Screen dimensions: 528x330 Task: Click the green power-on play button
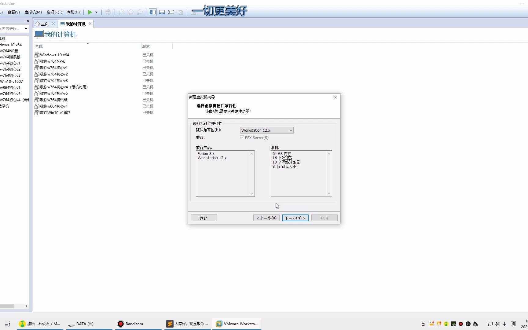tap(90, 12)
